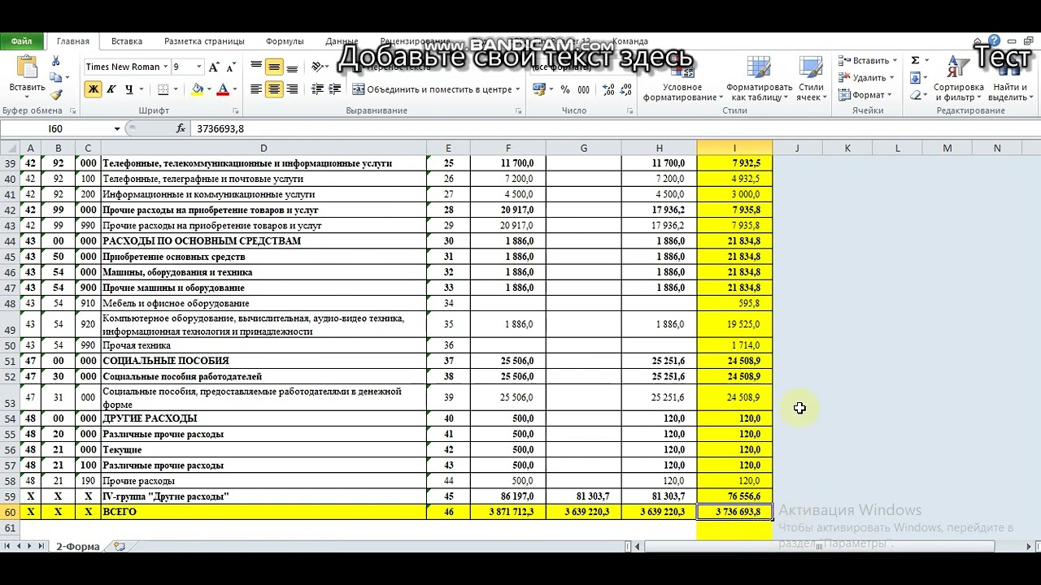Click the AutoSum sigma icon
The width and height of the screenshot is (1041, 585).
[915, 60]
